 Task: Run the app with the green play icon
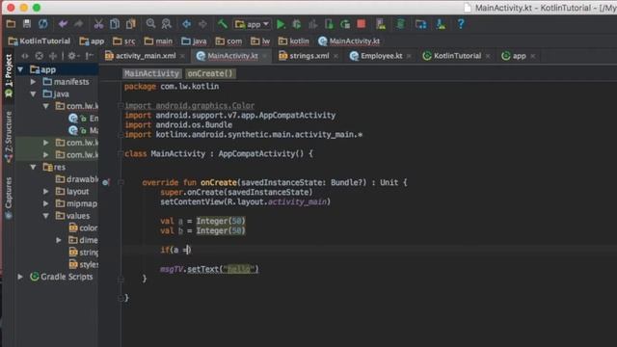(281, 24)
